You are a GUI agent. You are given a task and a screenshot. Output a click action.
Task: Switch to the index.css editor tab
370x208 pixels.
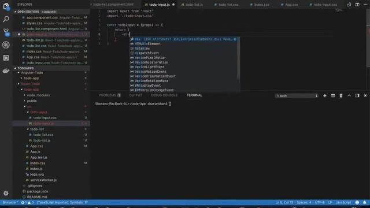261,5
